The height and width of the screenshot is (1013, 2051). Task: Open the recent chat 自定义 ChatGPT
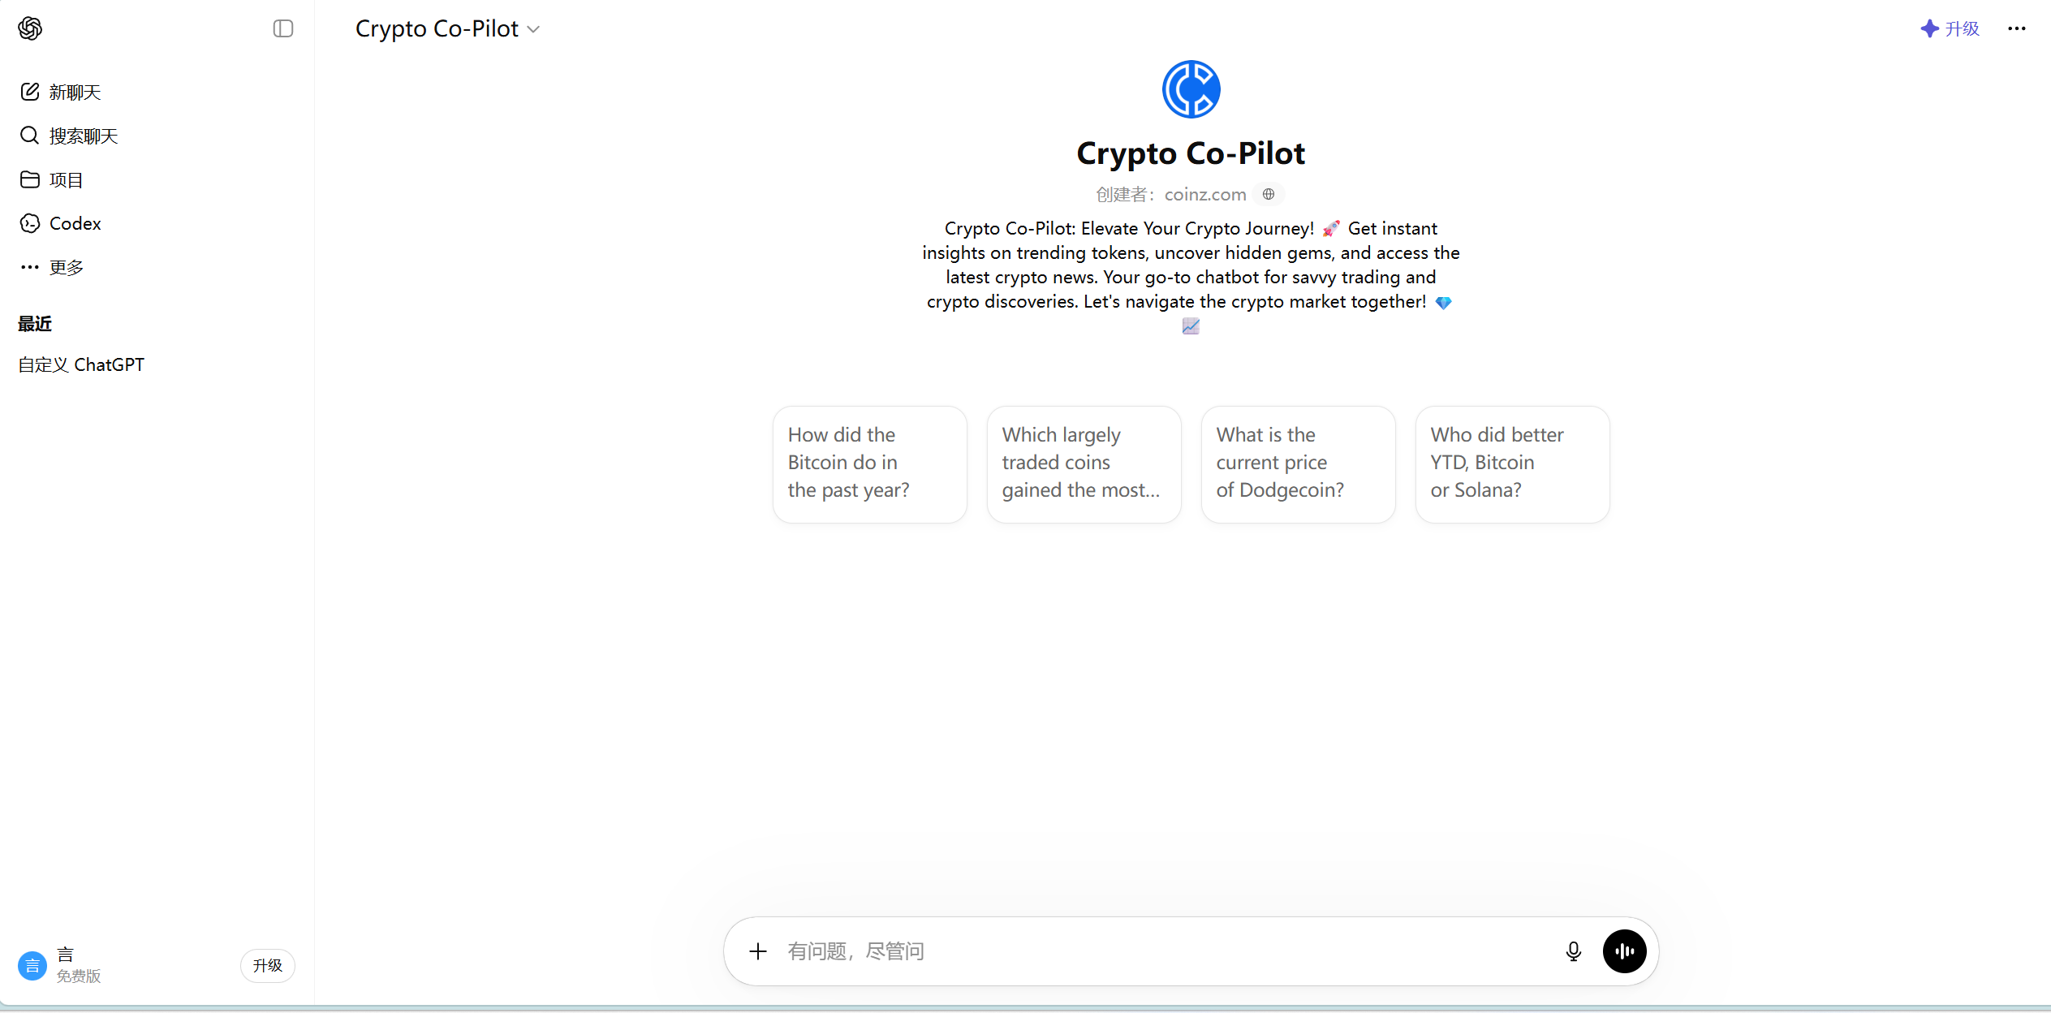81,364
